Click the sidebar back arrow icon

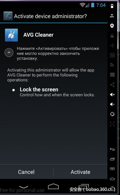(x=112, y=149)
